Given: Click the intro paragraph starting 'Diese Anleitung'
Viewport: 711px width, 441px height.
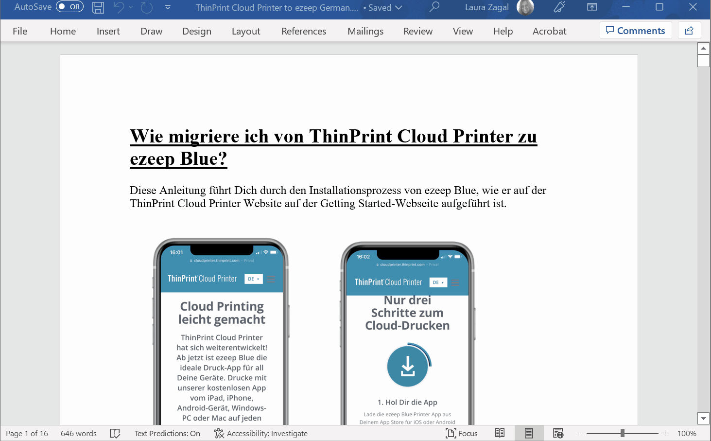Looking at the screenshot, I should (338, 197).
